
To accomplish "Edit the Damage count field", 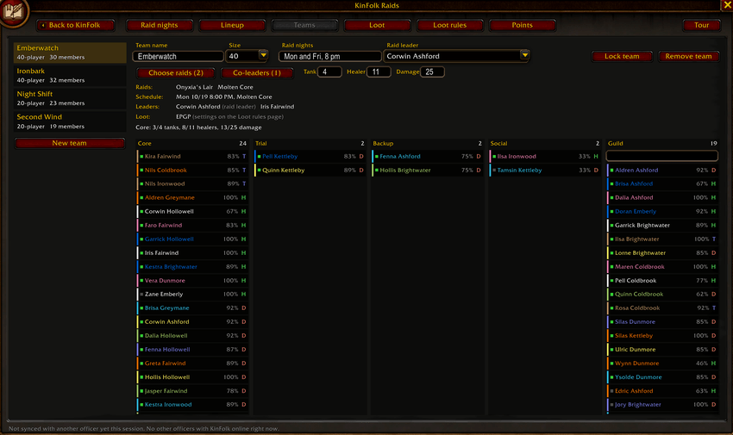I will 432,71.
